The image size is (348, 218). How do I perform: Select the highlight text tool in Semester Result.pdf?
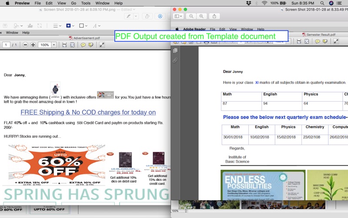(x=325, y=41)
